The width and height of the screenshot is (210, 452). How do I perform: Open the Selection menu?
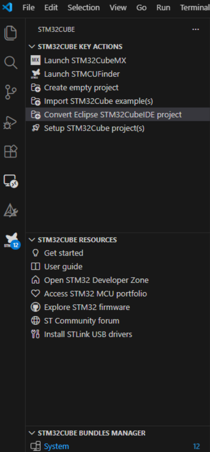point(83,8)
